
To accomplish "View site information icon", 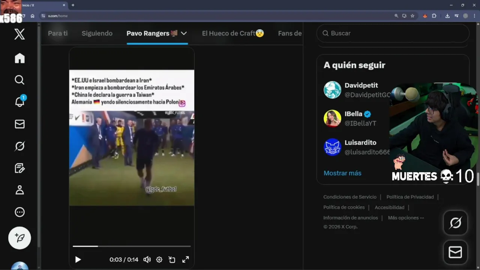I will click(43, 16).
